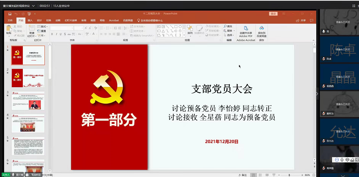Select the rectangle shape in the shapes gallery
Image resolution: width=359 pixels, height=177 pixels.
[176, 27]
